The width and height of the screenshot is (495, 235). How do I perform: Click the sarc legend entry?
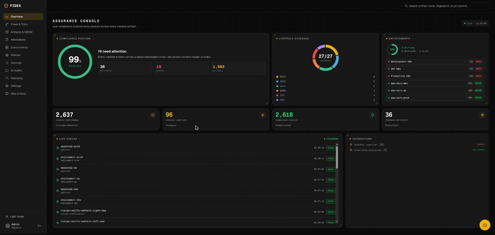click(325, 86)
